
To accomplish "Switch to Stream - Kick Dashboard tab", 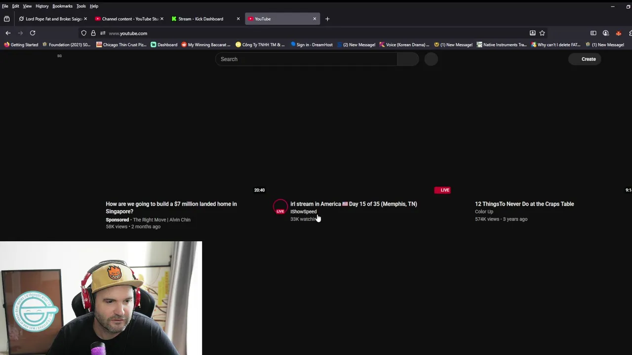I will (205, 19).
